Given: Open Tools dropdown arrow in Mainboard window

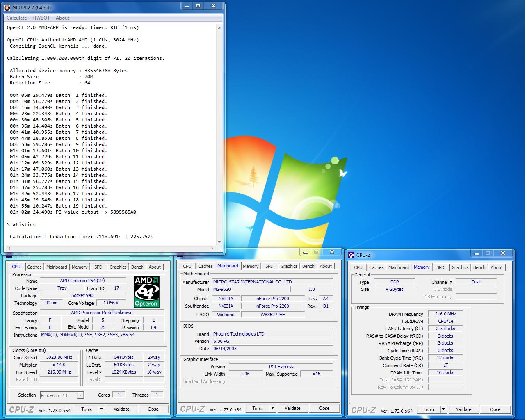Looking at the screenshot, I should (x=272, y=408).
